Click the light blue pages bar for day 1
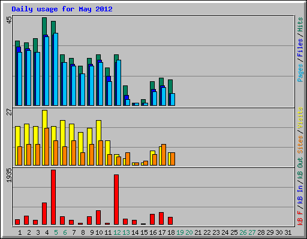Image resolution: width=307 pixels, height=239 pixels. point(20,79)
